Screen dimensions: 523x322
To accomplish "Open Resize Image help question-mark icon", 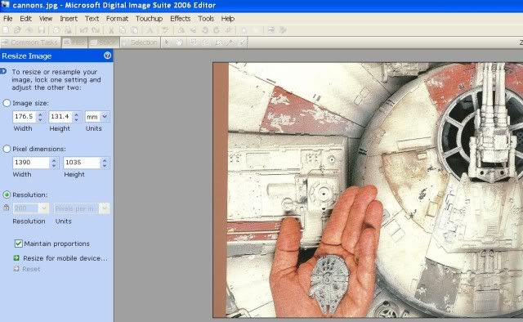I will [107, 56].
